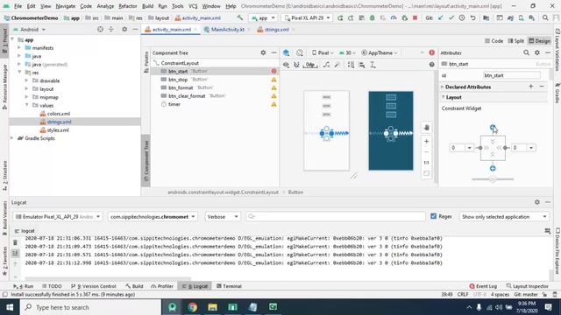Open the Profiler tool window tab
Viewport: 561px width, 315px height.
(x=162, y=286)
